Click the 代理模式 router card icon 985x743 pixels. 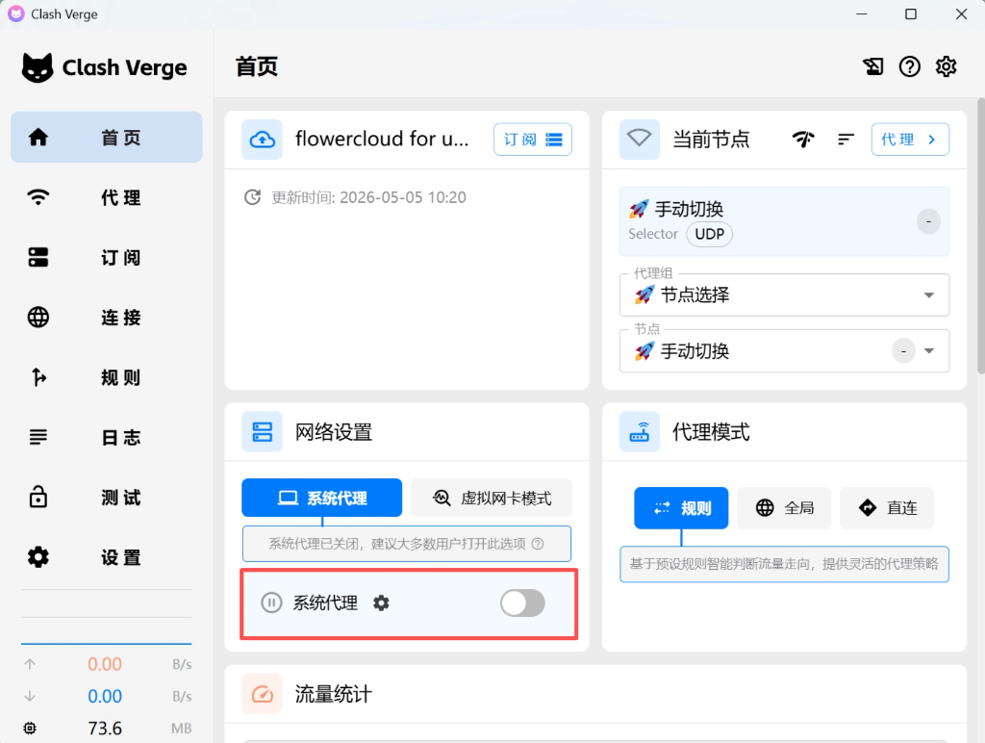pyautogui.click(x=640, y=432)
